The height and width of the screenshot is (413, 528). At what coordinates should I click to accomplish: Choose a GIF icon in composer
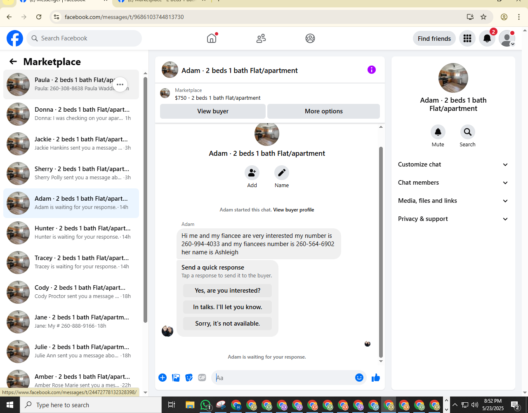click(x=202, y=378)
